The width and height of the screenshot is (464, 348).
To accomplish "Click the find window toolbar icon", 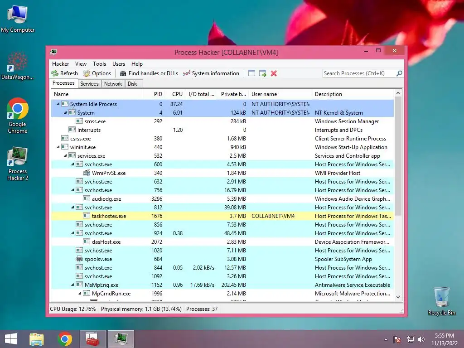I will coord(251,73).
